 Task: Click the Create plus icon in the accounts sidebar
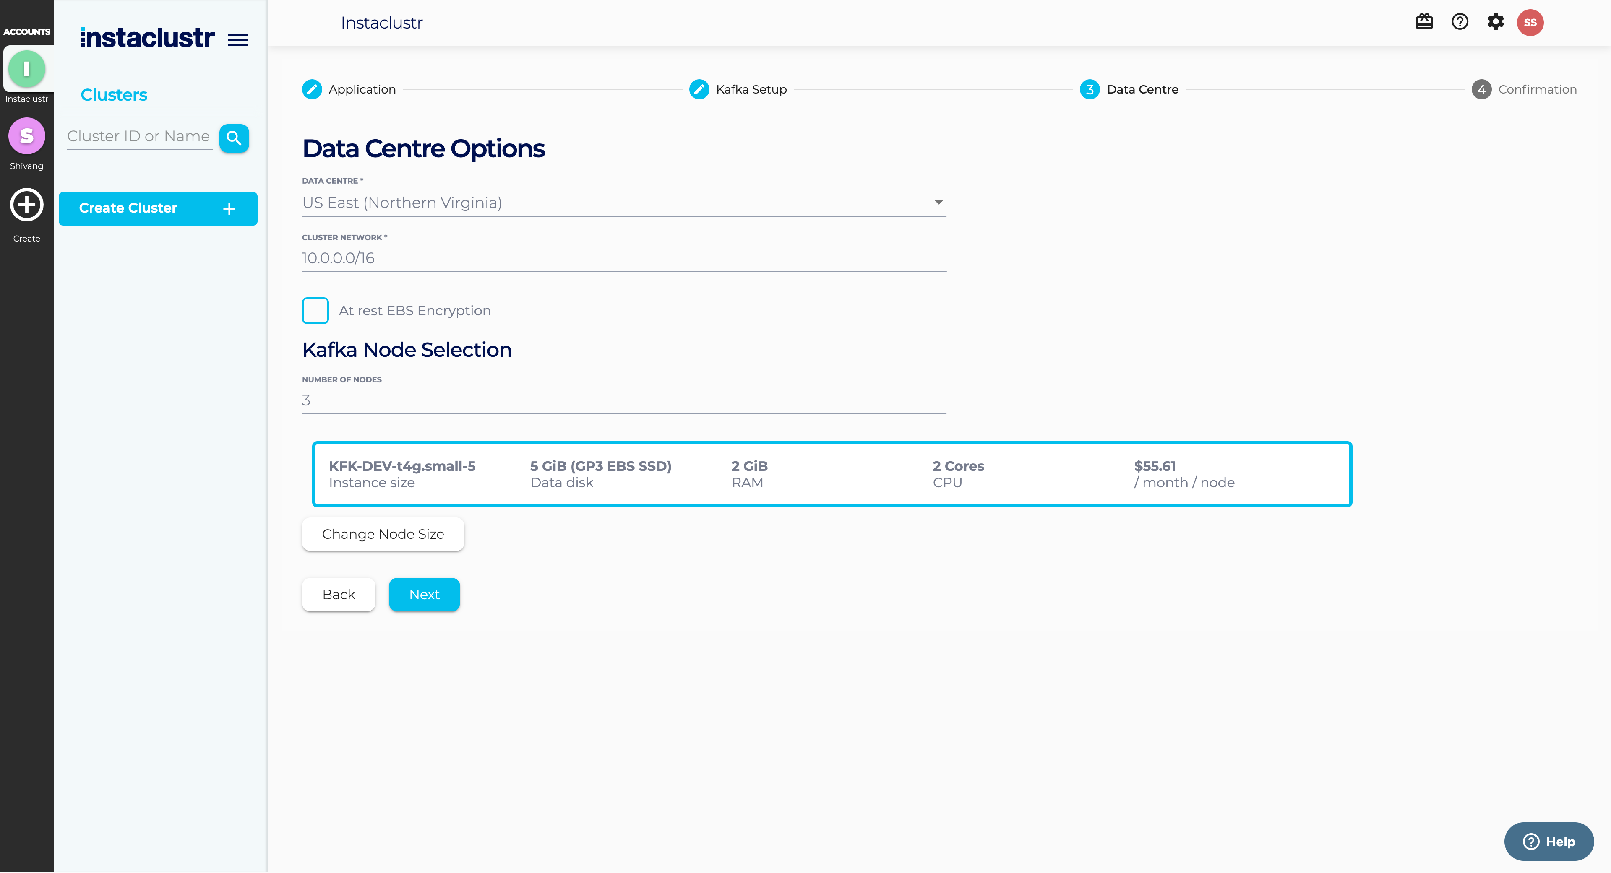coord(26,205)
